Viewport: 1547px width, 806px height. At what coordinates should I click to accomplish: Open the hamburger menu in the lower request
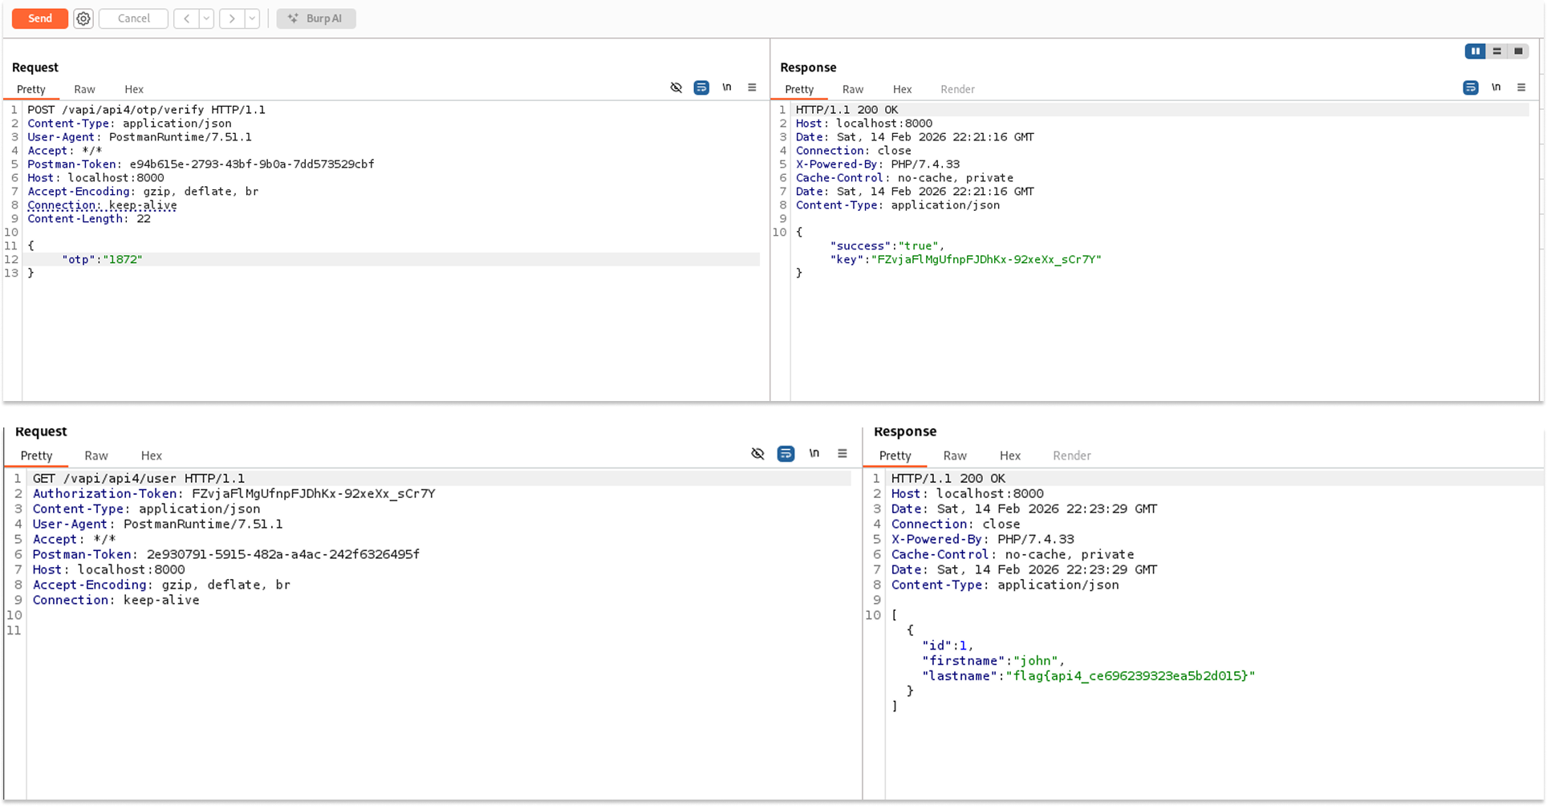[842, 453]
